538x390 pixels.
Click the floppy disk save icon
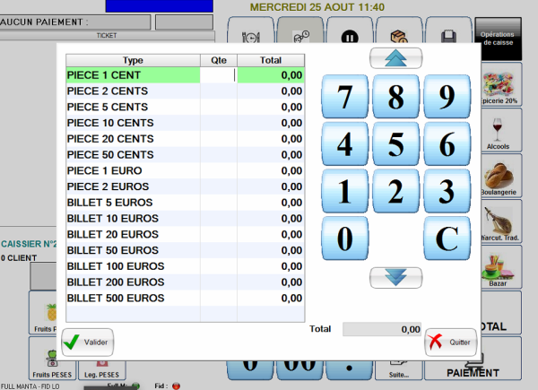pyautogui.click(x=447, y=37)
